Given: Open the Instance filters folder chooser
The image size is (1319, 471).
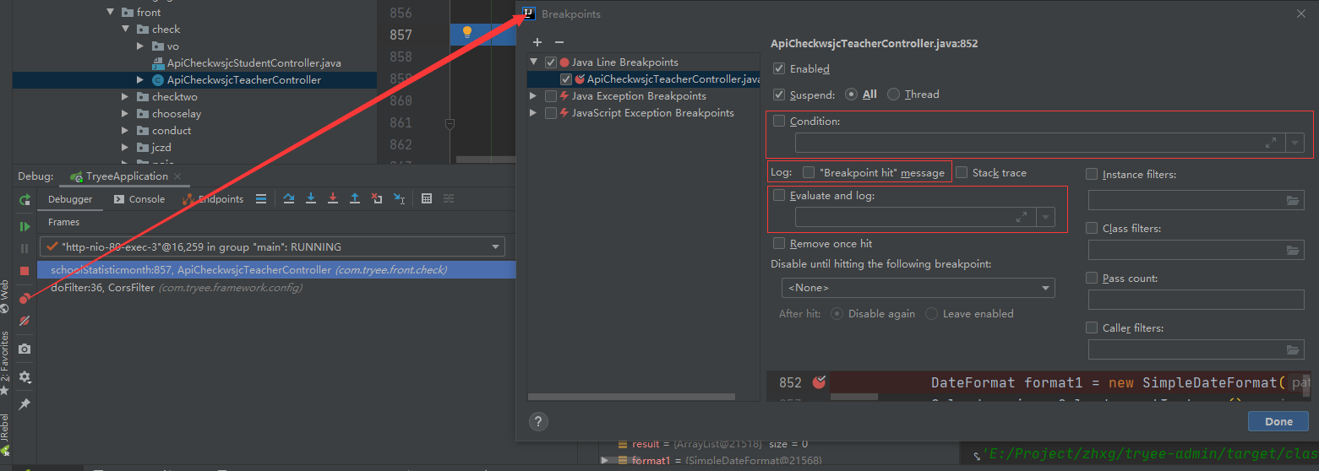Looking at the screenshot, I should coord(1293,201).
